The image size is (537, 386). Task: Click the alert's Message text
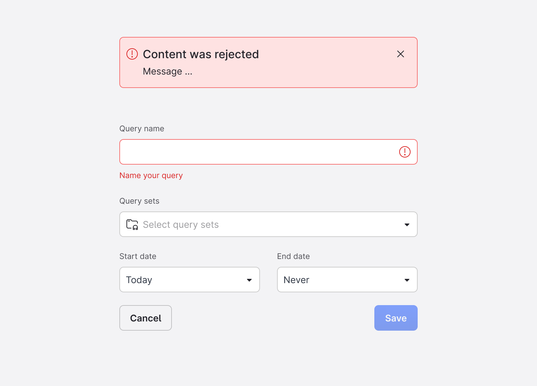pos(167,72)
